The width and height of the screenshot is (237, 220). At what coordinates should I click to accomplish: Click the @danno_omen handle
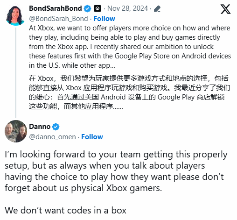point(52,137)
